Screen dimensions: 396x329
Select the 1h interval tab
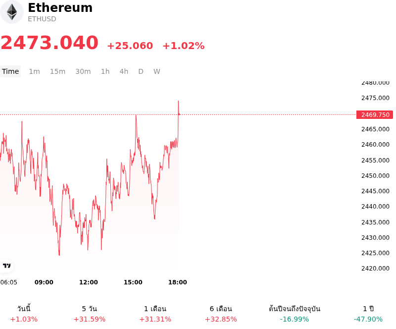coord(105,71)
